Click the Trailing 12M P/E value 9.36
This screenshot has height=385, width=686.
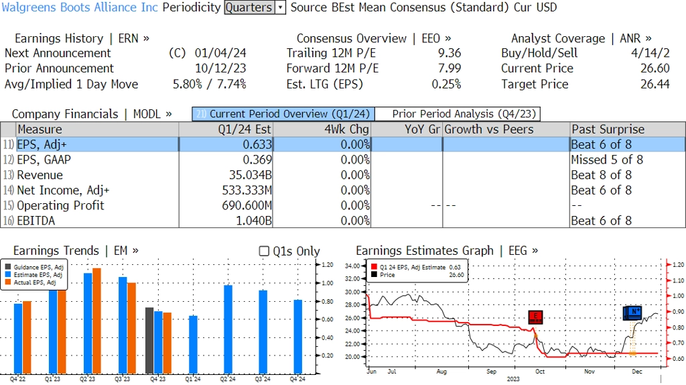click(x=450, y=53)
